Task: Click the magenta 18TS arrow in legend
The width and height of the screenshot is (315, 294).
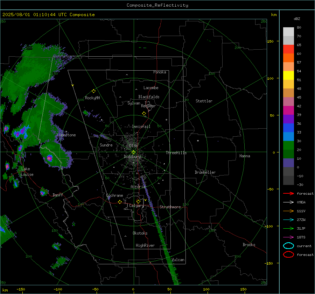Action: (x=288, y=237)
